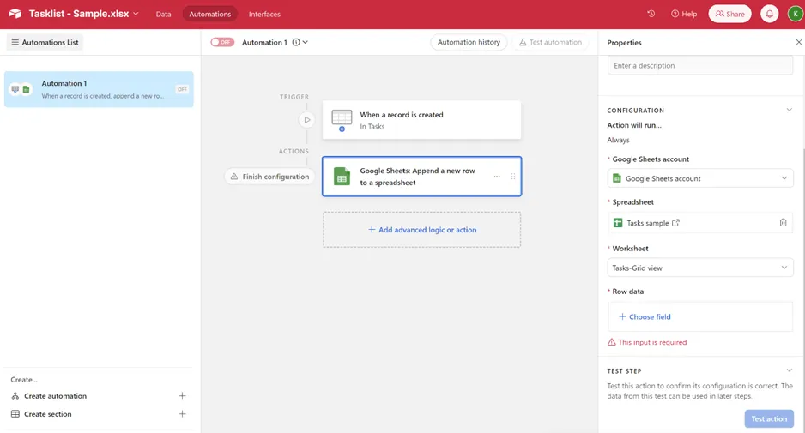
Task: Open notifications bell icon
Action: click(x=769, y=14)
